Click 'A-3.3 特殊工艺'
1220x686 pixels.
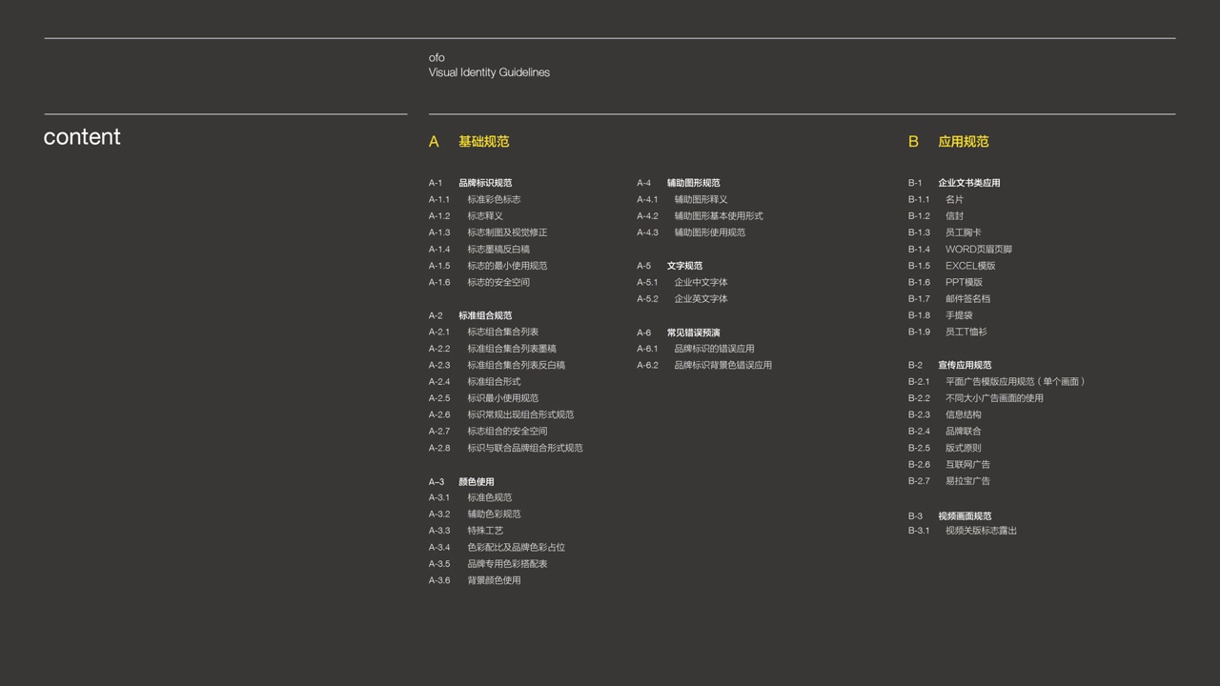[466, 531]
